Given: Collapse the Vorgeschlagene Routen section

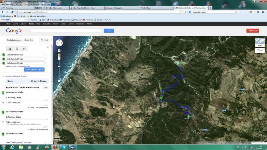Looking at the screenshot, I should [x=3, y=76].
